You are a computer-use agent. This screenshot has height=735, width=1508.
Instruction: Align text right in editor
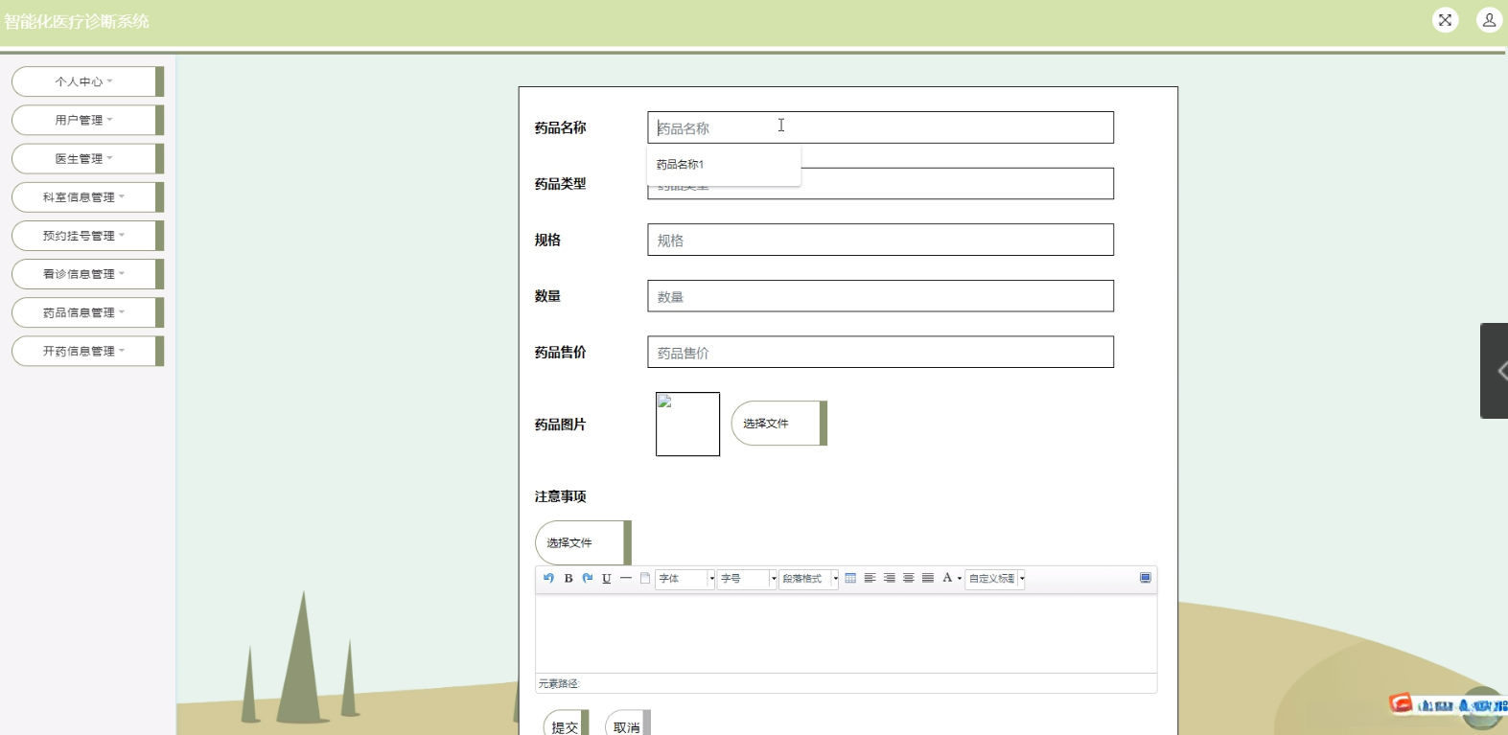890,578
